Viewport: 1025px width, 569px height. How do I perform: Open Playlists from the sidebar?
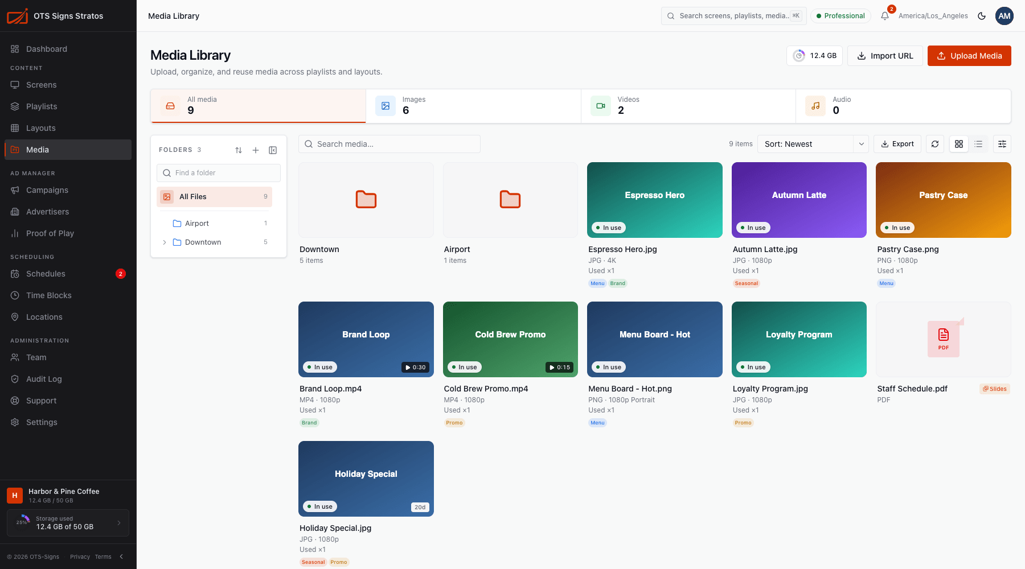pyautogui.click(x=68, y=106)
